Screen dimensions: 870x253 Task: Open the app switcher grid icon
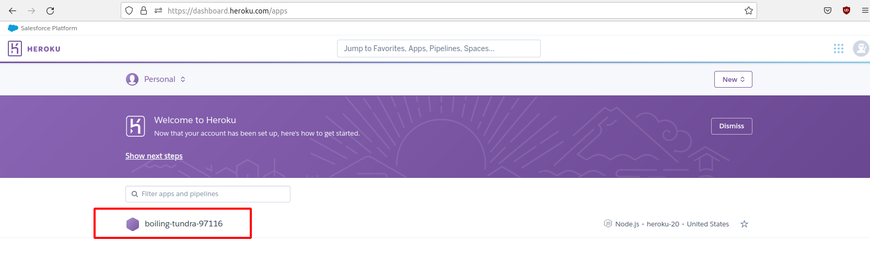point(838,49)
